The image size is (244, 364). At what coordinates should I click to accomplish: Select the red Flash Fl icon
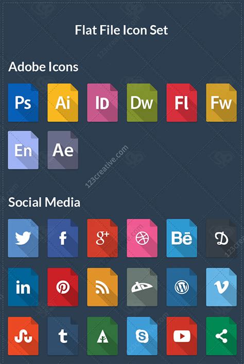(x=182, y=103)
